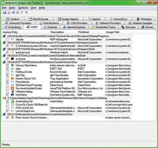Image resolution: width=158 pixels, height=148 pixels.
Task: Click the Autoruns title bar application icon
Action: [3, 3]
